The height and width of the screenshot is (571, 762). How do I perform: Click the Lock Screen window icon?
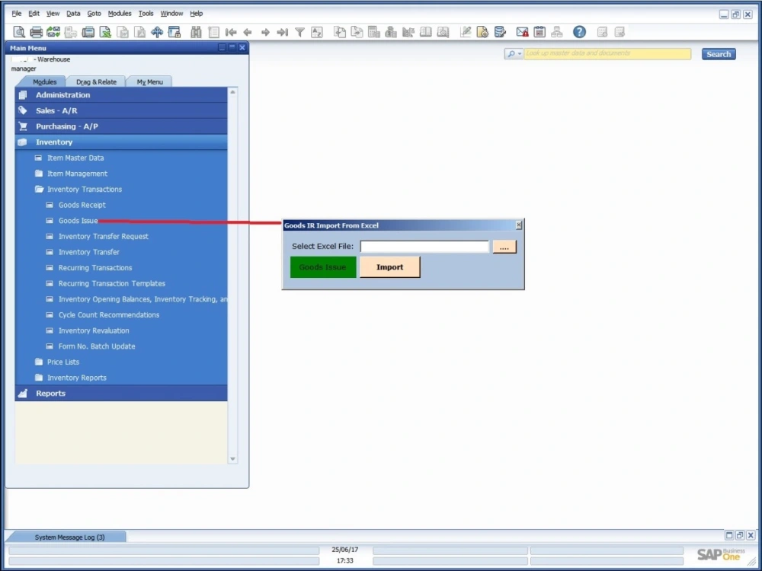pos(174,32)
